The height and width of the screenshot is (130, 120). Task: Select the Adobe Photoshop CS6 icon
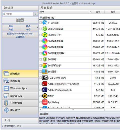point(45,90)
